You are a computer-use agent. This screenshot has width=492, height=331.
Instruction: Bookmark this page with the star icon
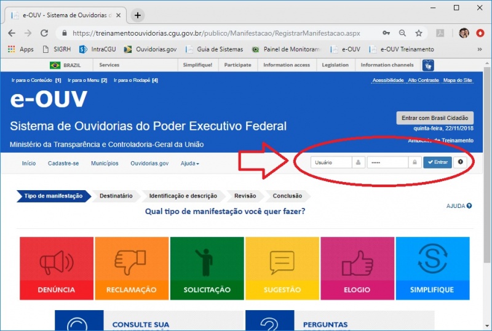tap(419, 33)
